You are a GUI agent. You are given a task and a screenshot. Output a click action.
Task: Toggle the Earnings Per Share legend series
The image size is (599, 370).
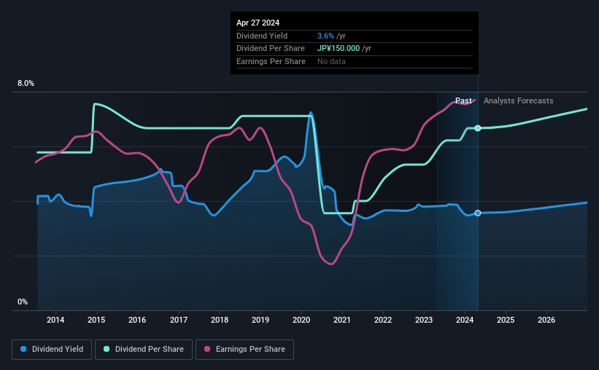[244, 350]
